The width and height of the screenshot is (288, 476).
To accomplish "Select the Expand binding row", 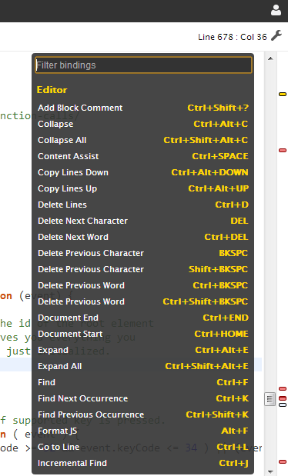I will (x=143, y=350).
